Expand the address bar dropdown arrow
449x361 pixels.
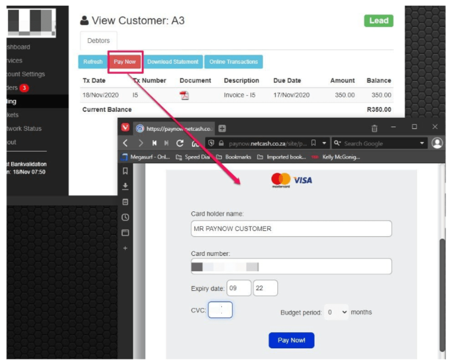pyautogui.click(x=324, y=144)
